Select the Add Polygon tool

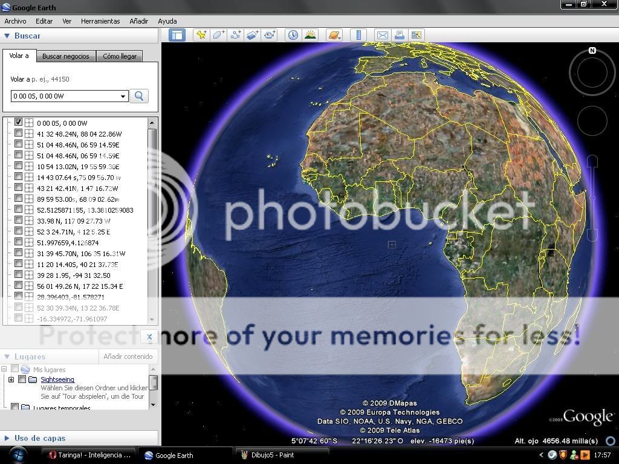(219, 35)
